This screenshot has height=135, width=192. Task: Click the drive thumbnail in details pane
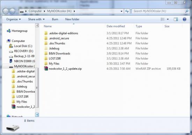coord(13,128)
